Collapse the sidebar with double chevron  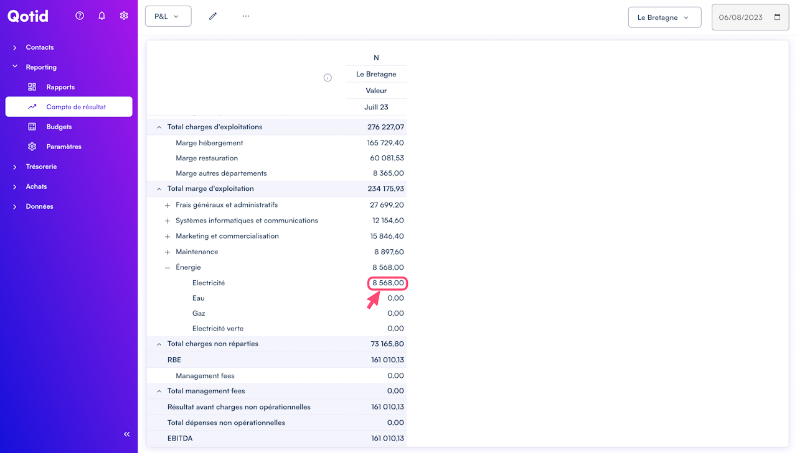(126, 434)
